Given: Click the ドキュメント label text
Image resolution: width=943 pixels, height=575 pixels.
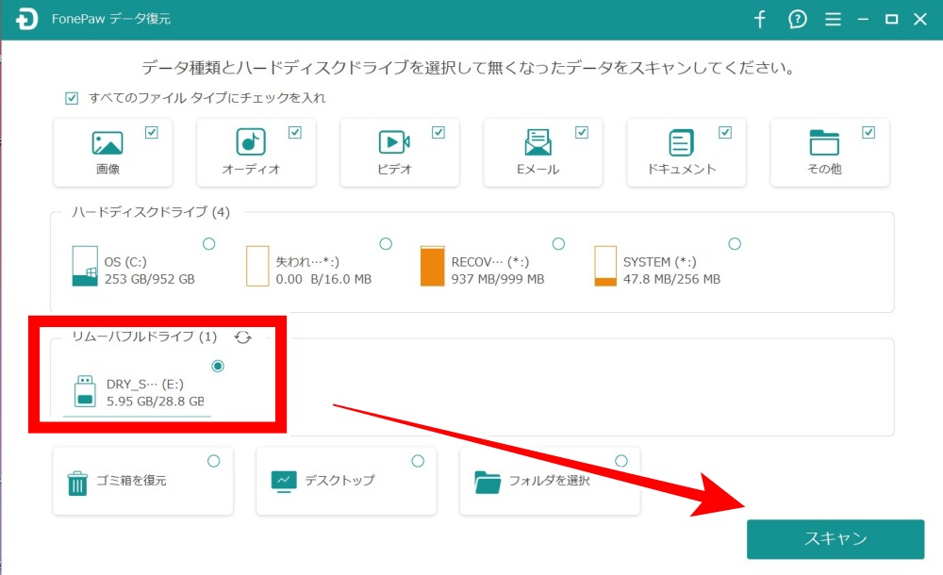Looking at the screenshot, I should coord(682,169).
